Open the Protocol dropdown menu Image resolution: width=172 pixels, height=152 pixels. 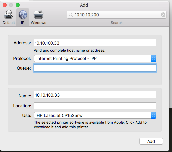[95, 58]
